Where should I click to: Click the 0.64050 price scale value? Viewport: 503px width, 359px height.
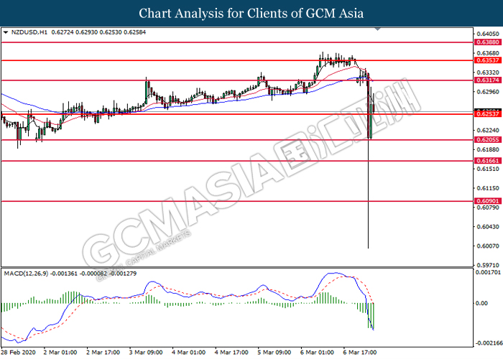[488, 34]
